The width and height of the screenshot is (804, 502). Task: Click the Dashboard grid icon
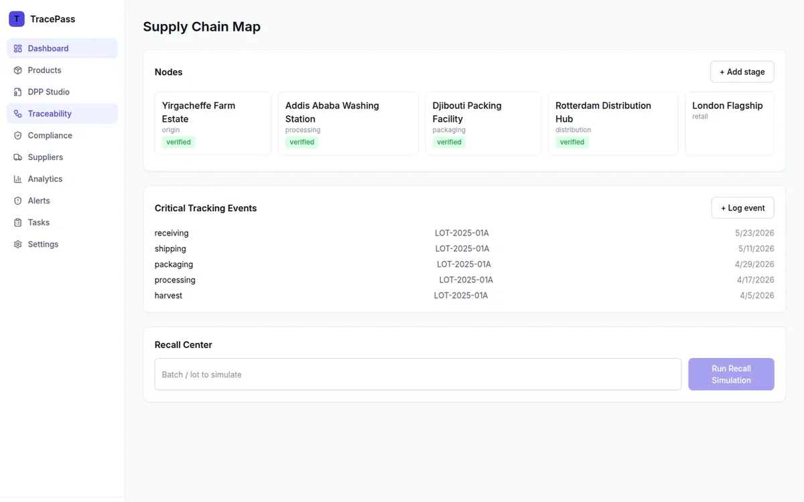pos(18,48)
